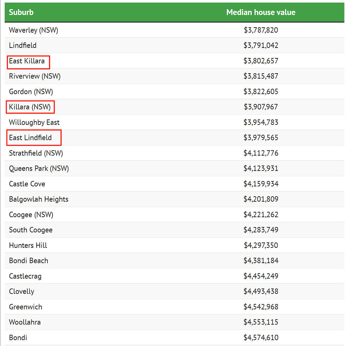Click the value $4,553,115
Image resolution: width=345 pixels, height=346 pixels.
click(x=261, y=322)
